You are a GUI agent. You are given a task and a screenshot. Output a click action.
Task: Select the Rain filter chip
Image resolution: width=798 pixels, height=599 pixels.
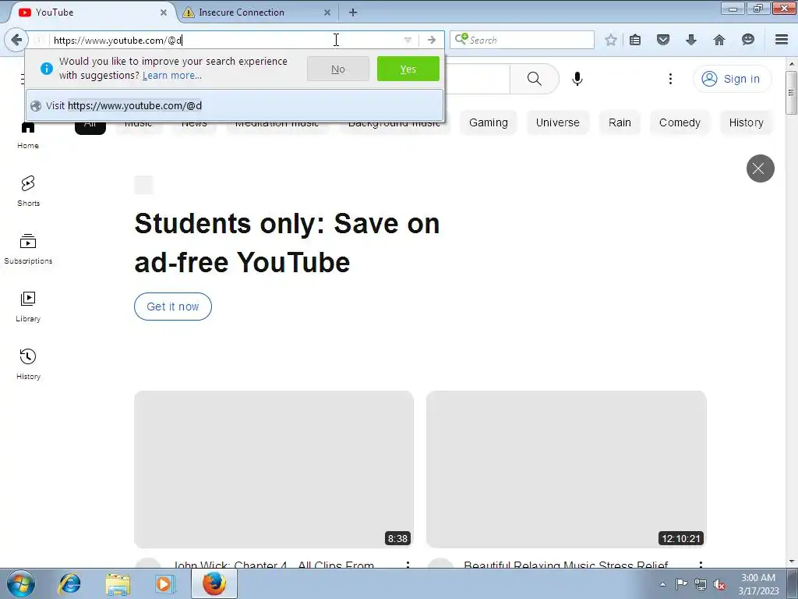(x=620, y=122)
